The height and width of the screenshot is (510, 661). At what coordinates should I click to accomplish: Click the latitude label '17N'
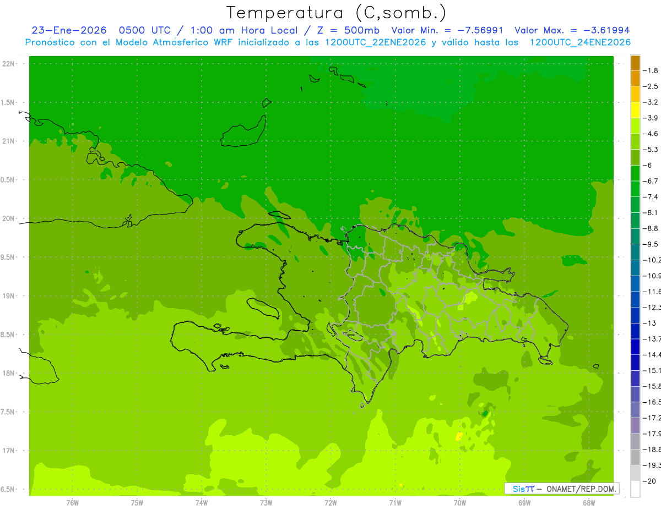pos(9,451)
